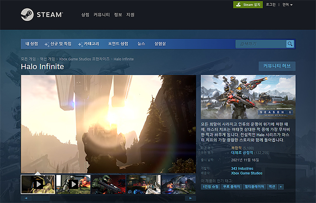The image size is (316, 203).
Task: Select the fifth partially visible thumbnail
Action: click(179, 184)
